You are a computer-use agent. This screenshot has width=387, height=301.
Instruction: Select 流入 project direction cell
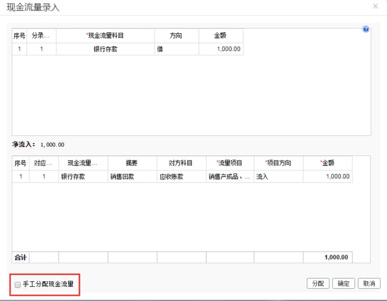(x=278, y=176)
